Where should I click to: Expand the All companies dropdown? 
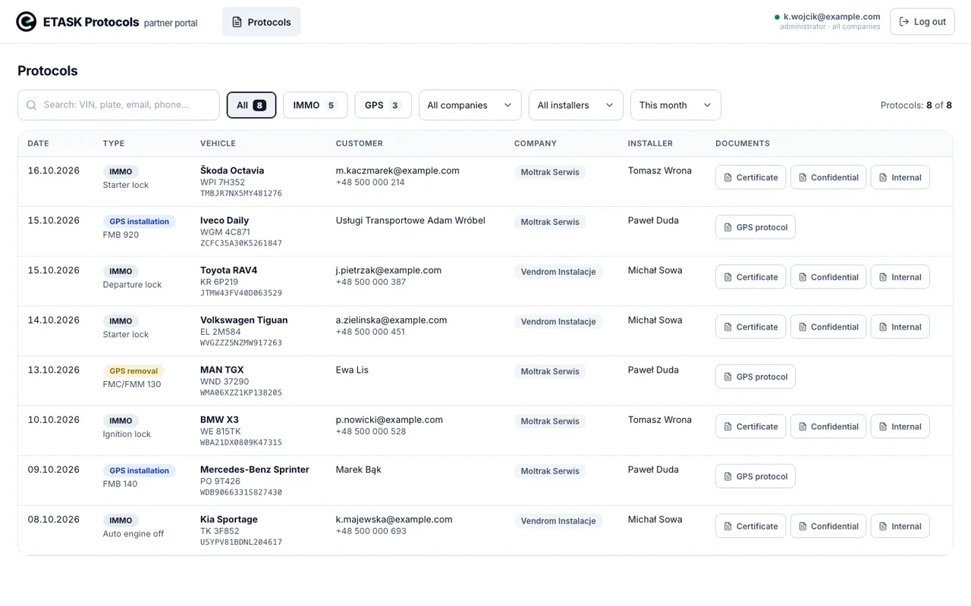tap(470, 105)
